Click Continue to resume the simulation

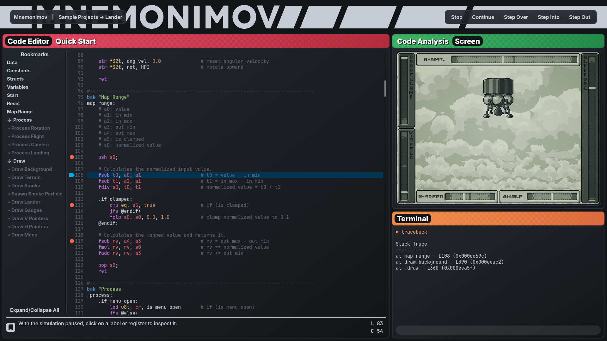pyautogui.click(x=483, y=17)
